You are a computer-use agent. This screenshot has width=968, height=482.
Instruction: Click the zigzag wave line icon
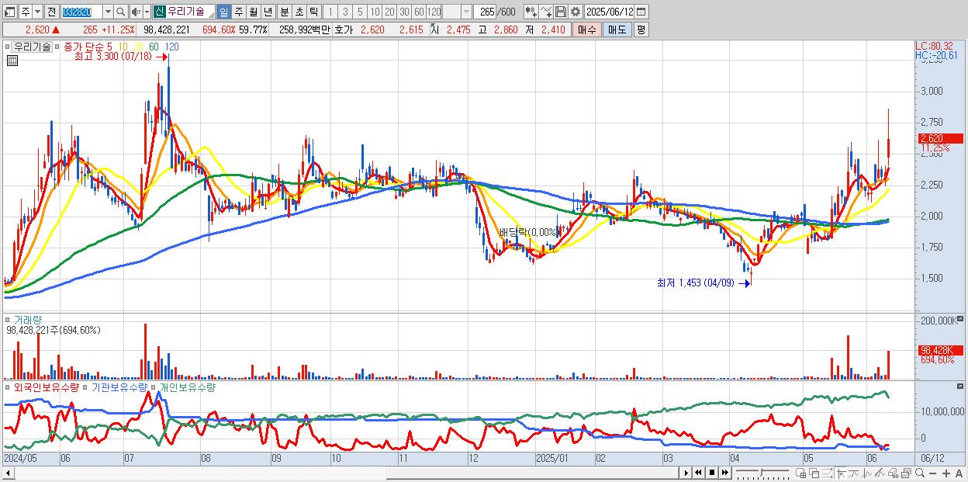867,473
